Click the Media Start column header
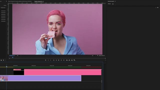The height and width of the screenshot is (90, 160). (3, 8)
